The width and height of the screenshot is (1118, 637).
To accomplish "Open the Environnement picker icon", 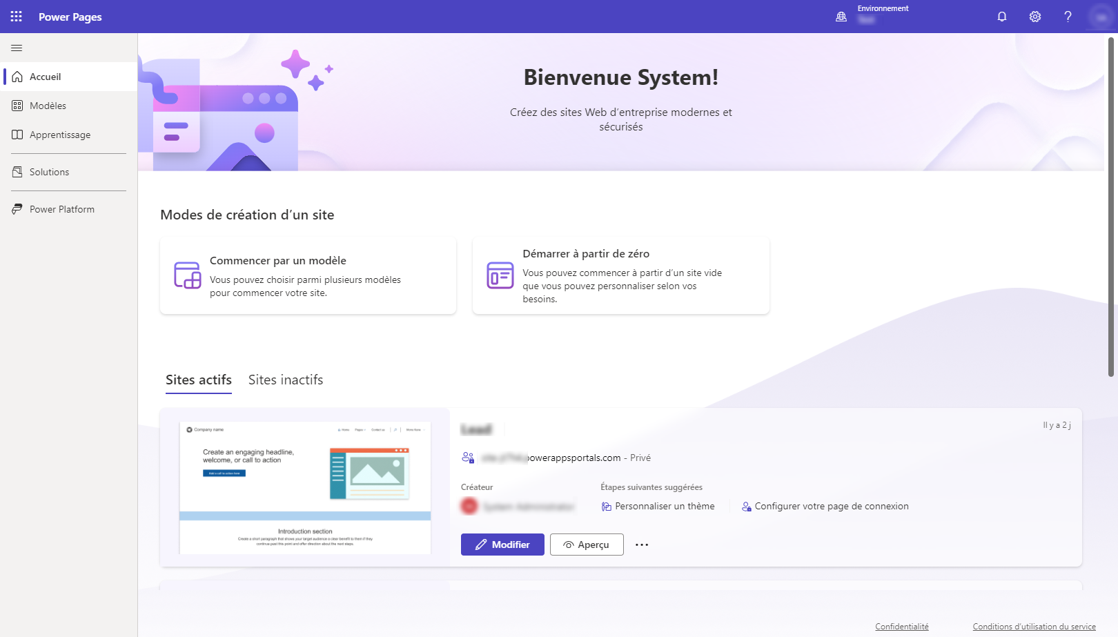I will (841, 17).
